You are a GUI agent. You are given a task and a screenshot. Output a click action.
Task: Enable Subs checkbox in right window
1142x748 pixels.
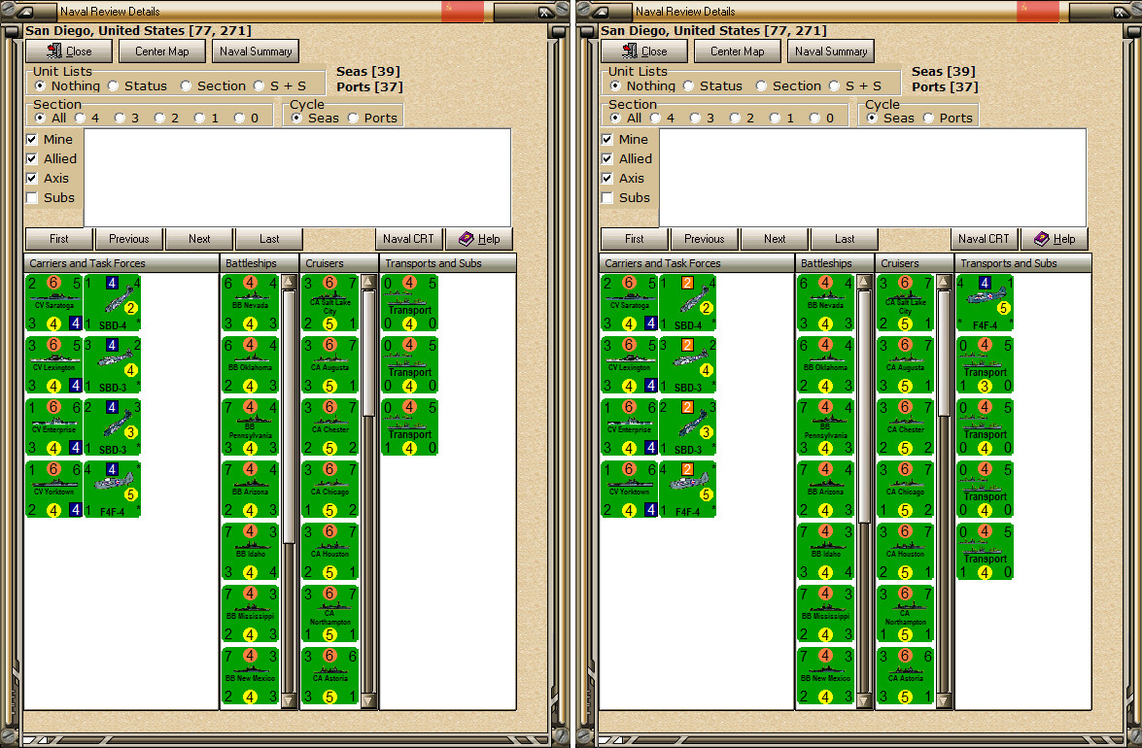point(607,198)
